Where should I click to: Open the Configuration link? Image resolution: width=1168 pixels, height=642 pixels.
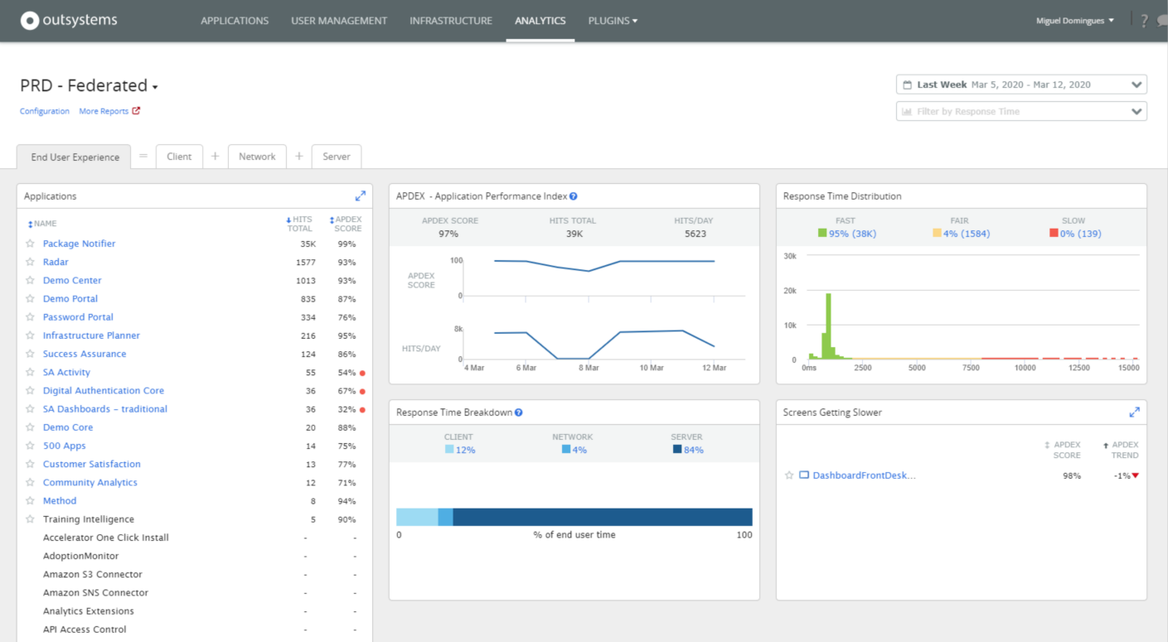click(45, 111)
